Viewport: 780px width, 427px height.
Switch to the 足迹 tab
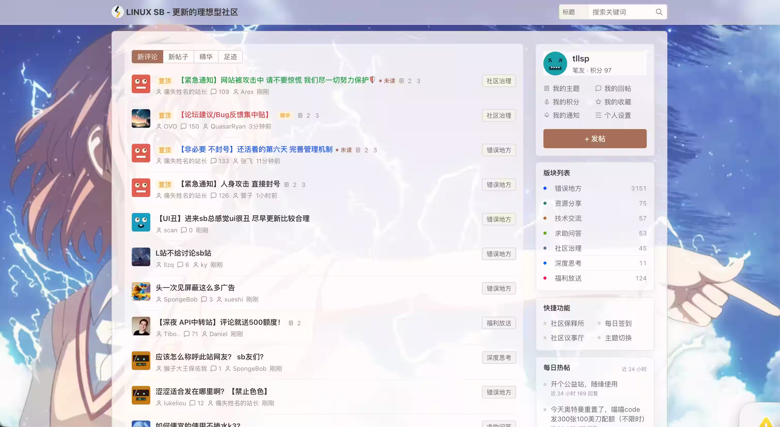(230, 57)
